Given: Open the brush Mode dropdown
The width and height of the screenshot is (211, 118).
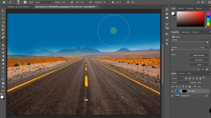Looking at the screenshot, I should click(x=44, y=2).
